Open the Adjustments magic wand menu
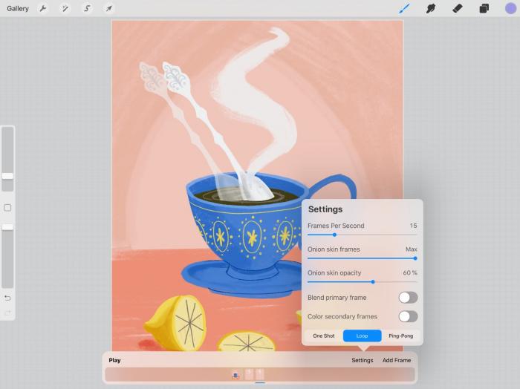The image size is (520, 389). coord(65,8)
